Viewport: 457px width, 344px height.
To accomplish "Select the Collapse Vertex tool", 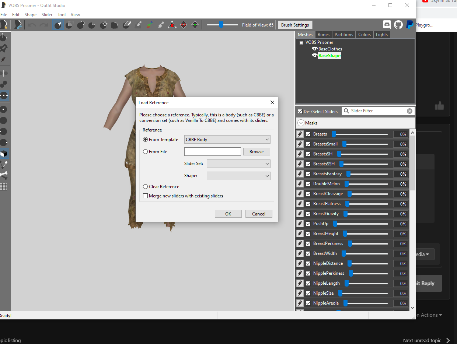I will (172, 25).
